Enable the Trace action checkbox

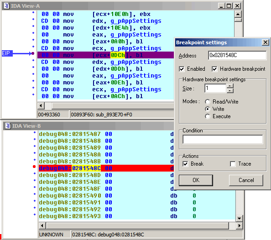coord(233,164)
